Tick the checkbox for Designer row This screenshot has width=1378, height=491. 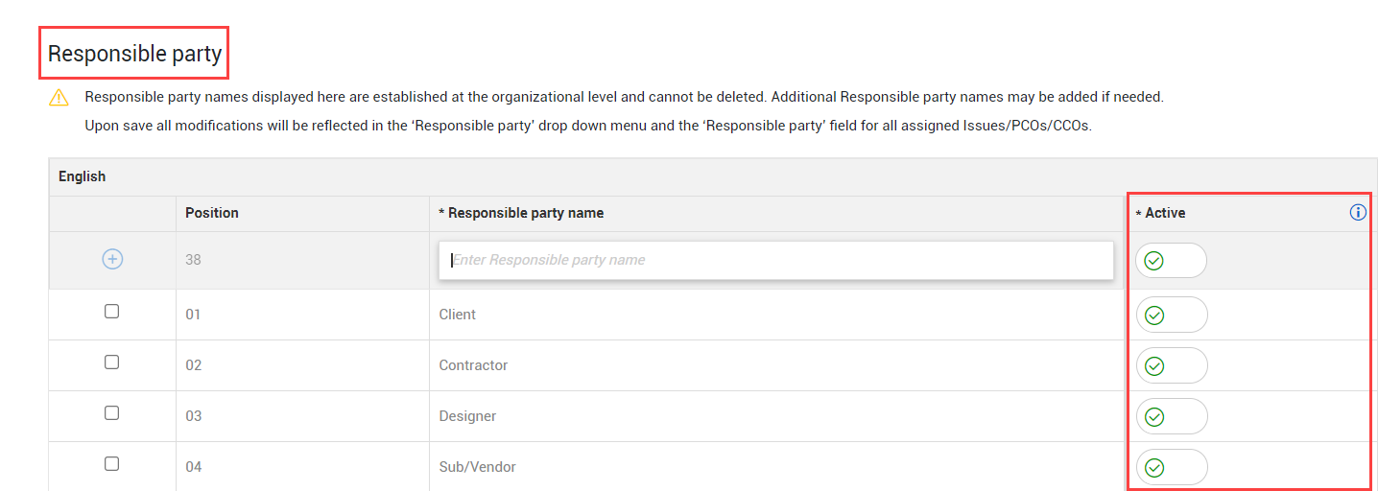[111, 413]
